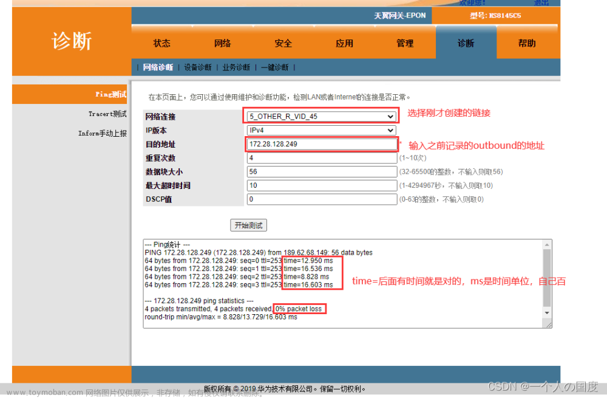
Task: Click the 'round-trip min/avg/max' result line
Action: click(221, 317)
